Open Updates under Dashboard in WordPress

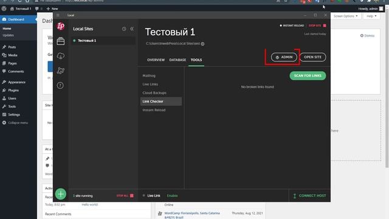point(8,35)
